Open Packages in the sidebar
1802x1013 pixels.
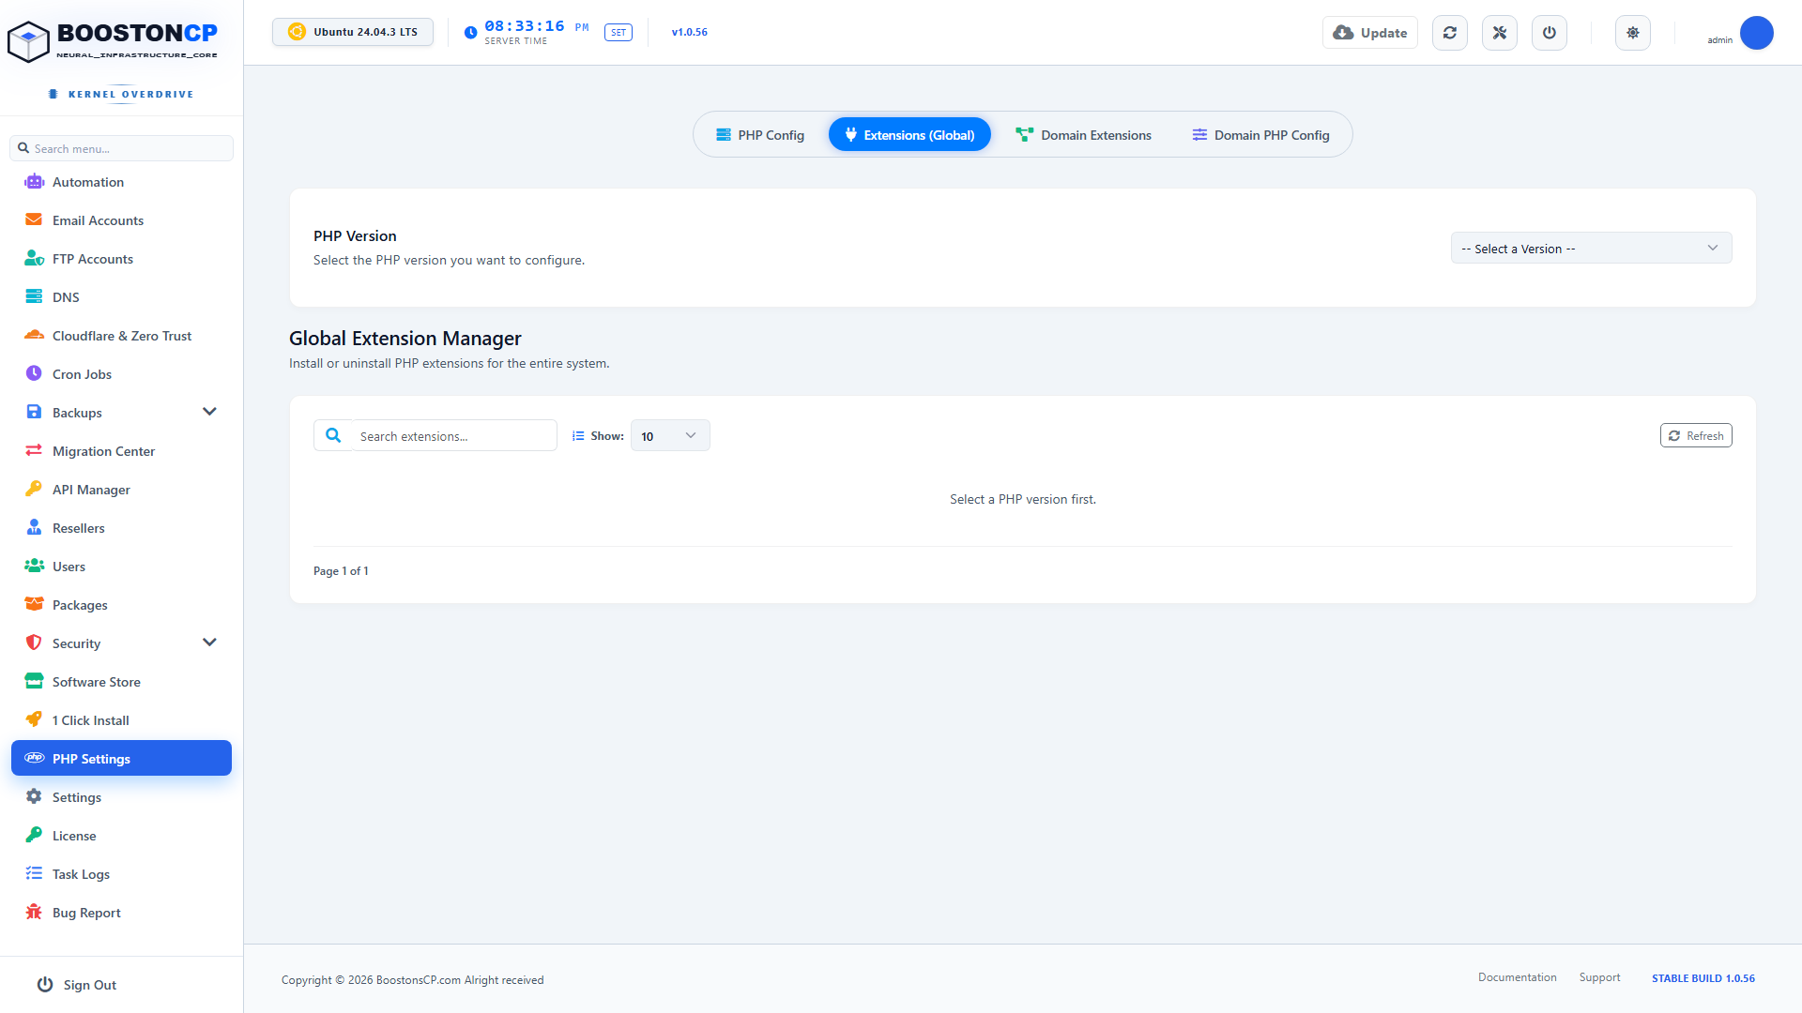coord(121,604)
